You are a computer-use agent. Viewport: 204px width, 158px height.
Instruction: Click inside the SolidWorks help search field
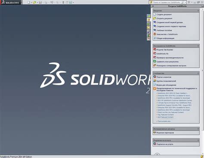[x=167, y=2]
